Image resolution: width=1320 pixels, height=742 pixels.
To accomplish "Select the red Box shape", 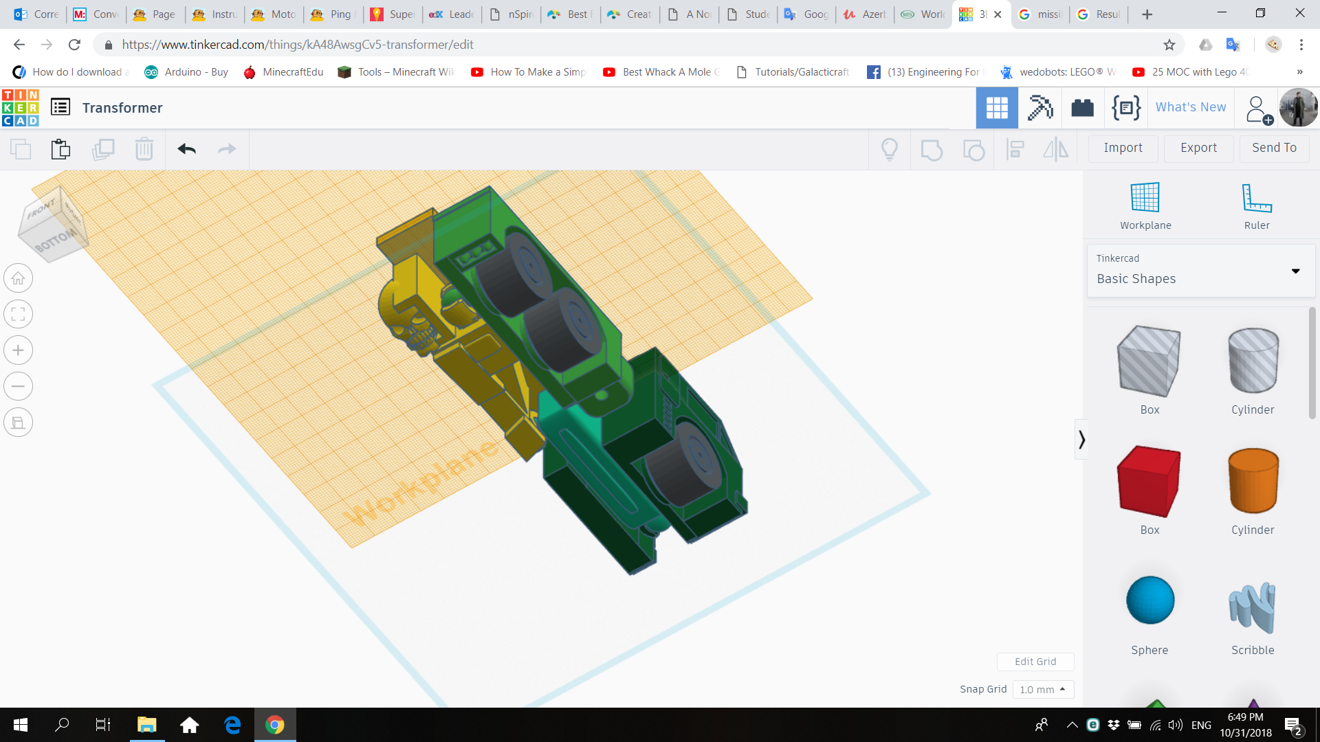I will (1149, 481).
